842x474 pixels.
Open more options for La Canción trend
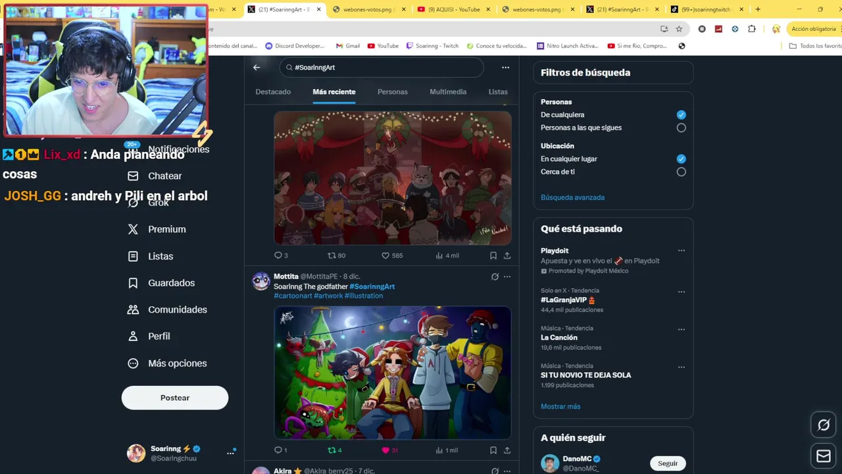[681, 329]
